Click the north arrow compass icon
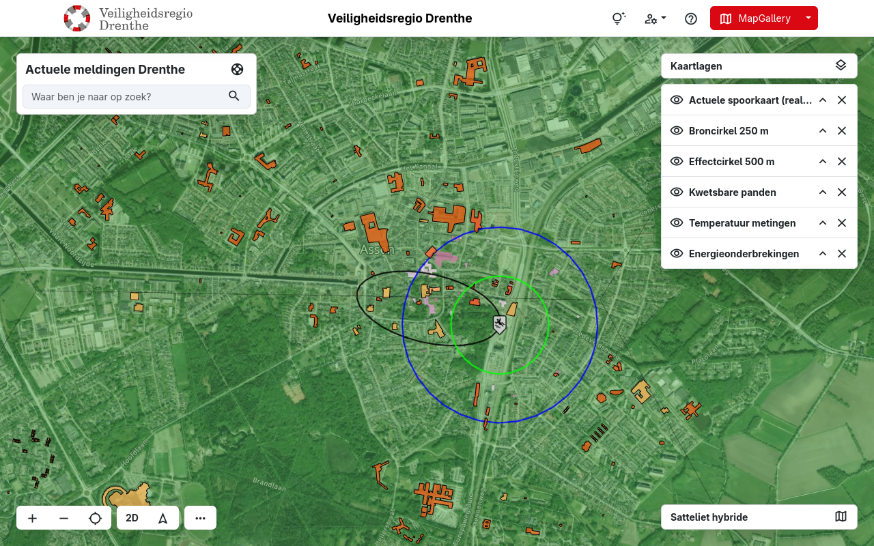 [163, 518]
